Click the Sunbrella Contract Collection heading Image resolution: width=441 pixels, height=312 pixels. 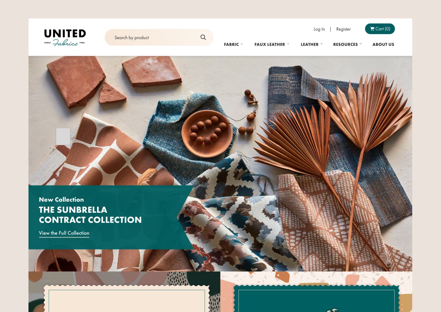coord(90,215)
